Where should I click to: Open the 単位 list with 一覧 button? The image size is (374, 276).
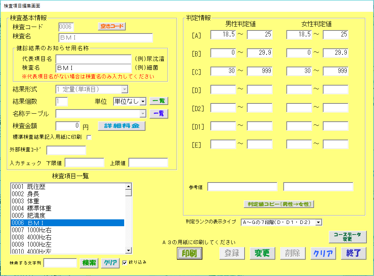click(x=159, y=101)
